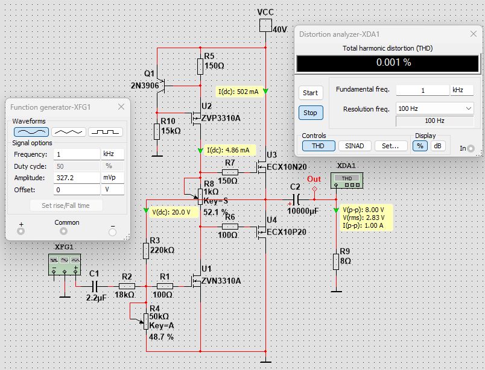Screen dimensions: 485x370
Task: Click the ground symbol below R10
Action: tap(157, 156)
